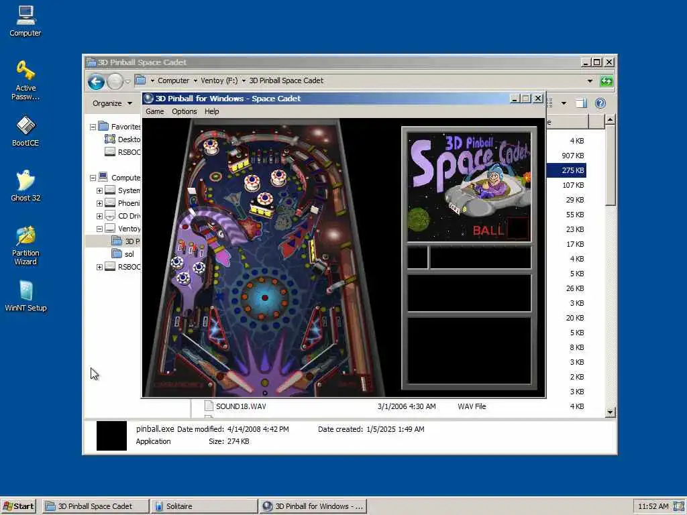687x515 pixels.
Task: Switch to 3D Pinball Space Cadet taskbar folder
Action: 95,506
